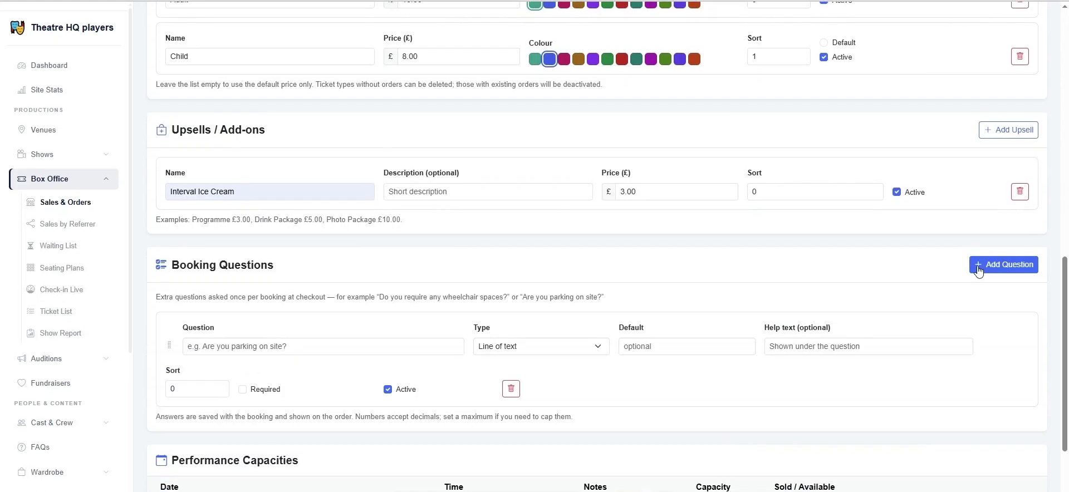Click the Add Upsell button
Viewport: 1069px width, 492px height.
(1008, 130)
